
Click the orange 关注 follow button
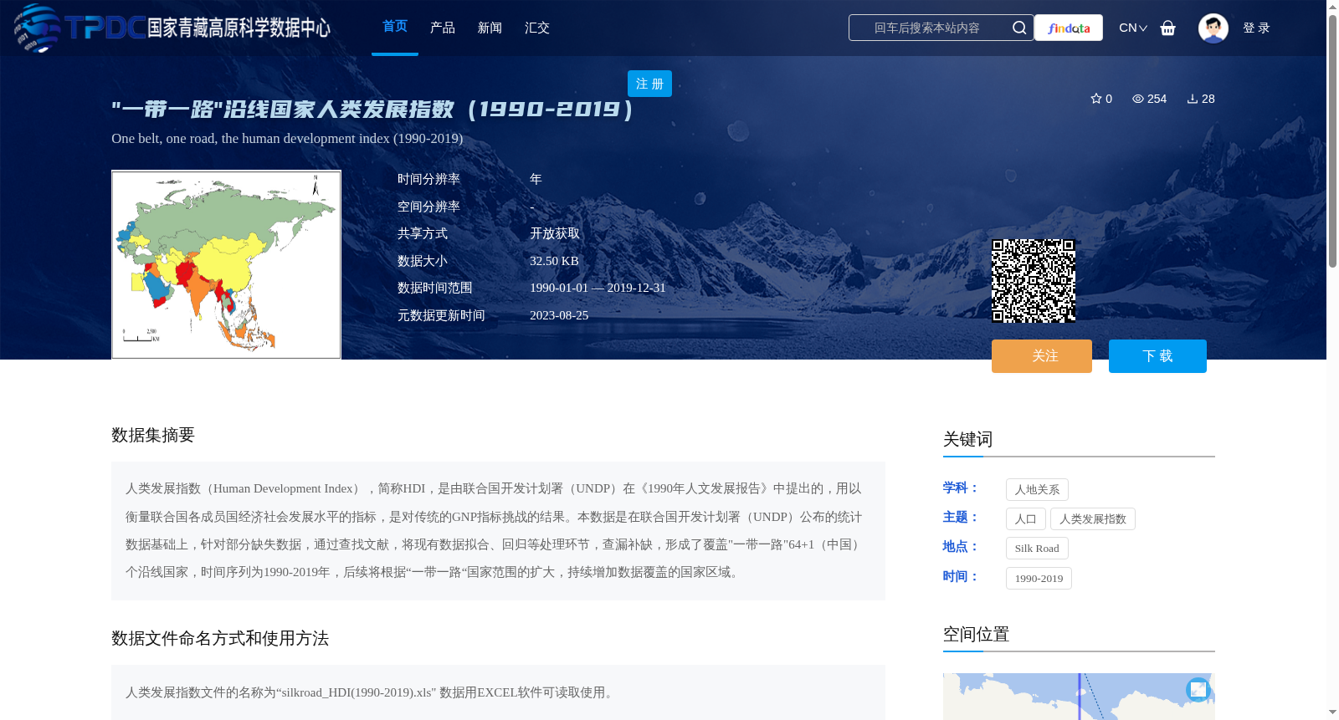[1042, 356]
